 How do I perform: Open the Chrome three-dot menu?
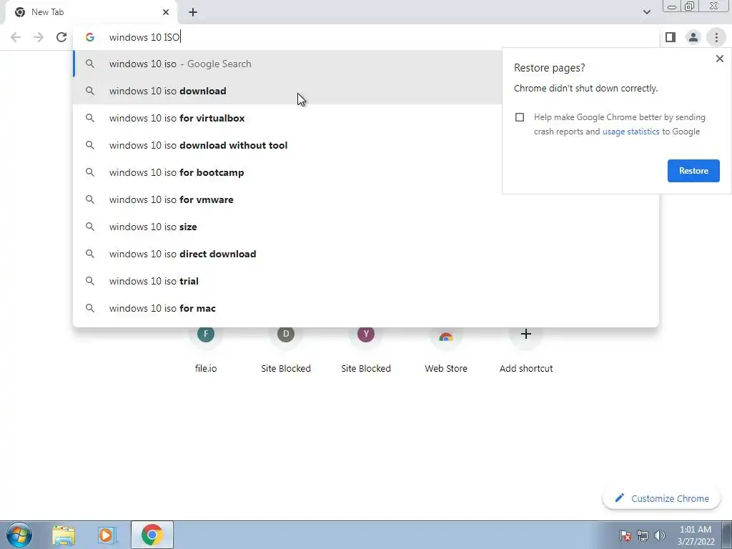point(716,37)
